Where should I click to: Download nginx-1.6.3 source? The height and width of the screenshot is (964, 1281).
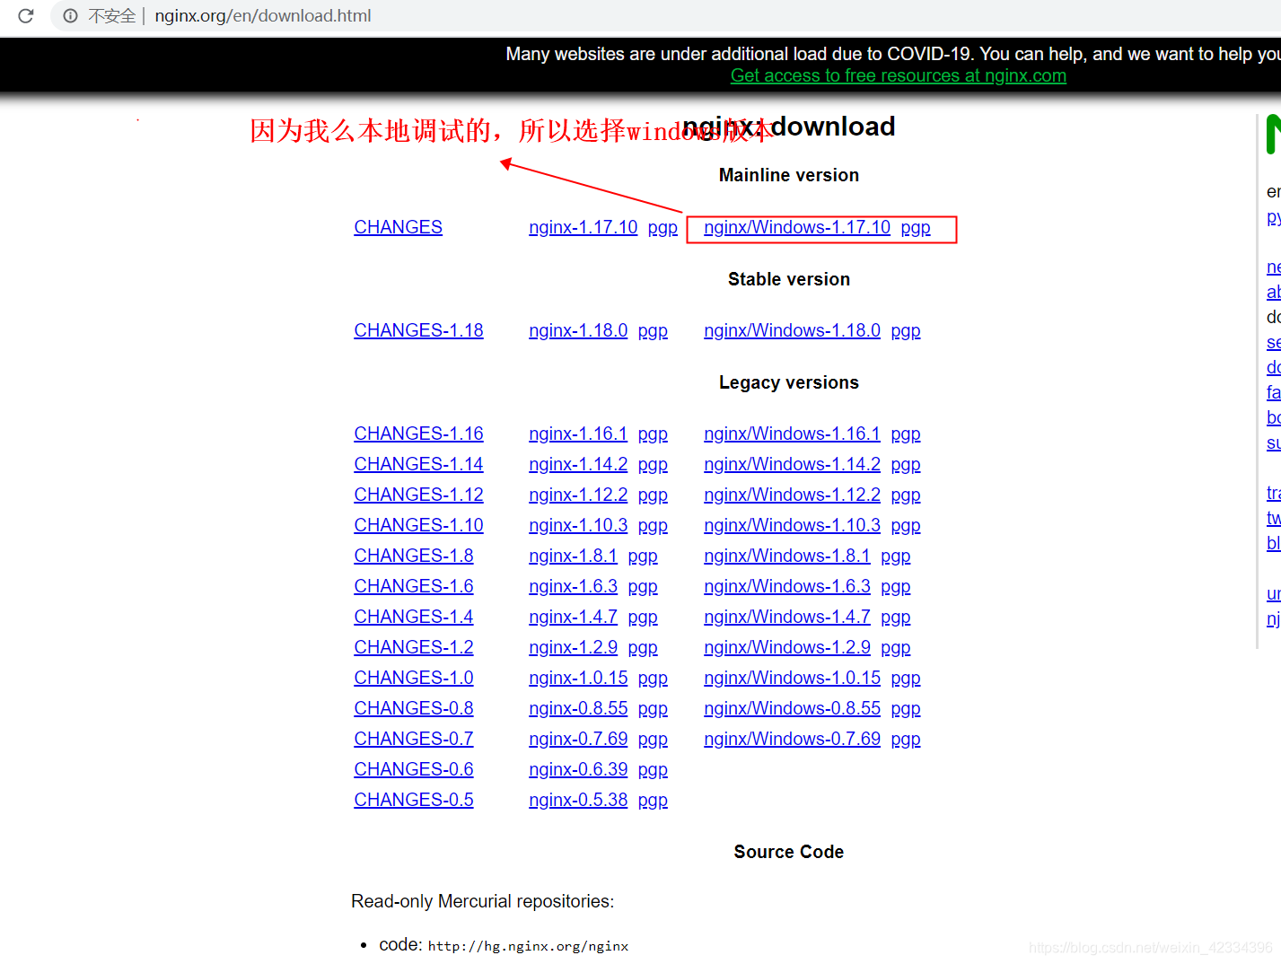click(x=573, y=586)
